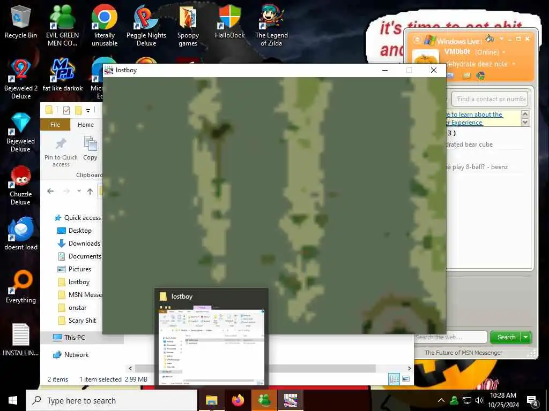This screenshot has width=549, height=411.
Task: Open the Search button's dropdown arrow in Messenger
Action: pos(526,337)
